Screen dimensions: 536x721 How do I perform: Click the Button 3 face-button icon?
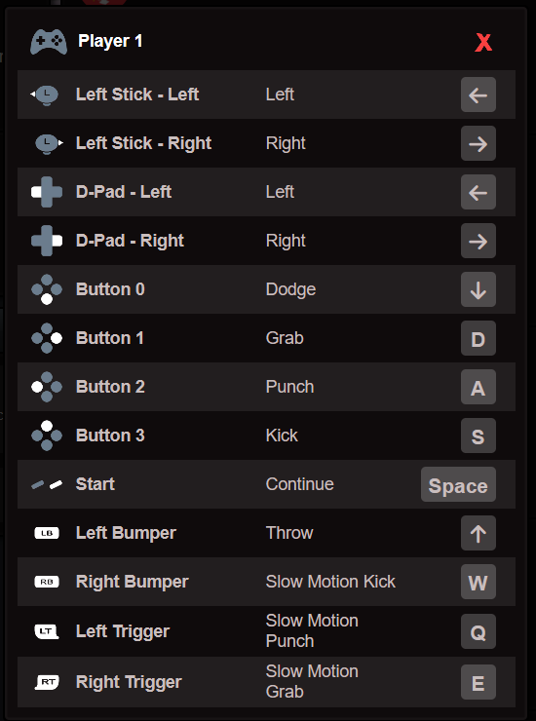point(47,436)
